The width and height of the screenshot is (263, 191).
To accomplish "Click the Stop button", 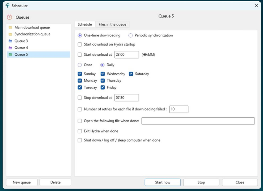I will 201,182.
